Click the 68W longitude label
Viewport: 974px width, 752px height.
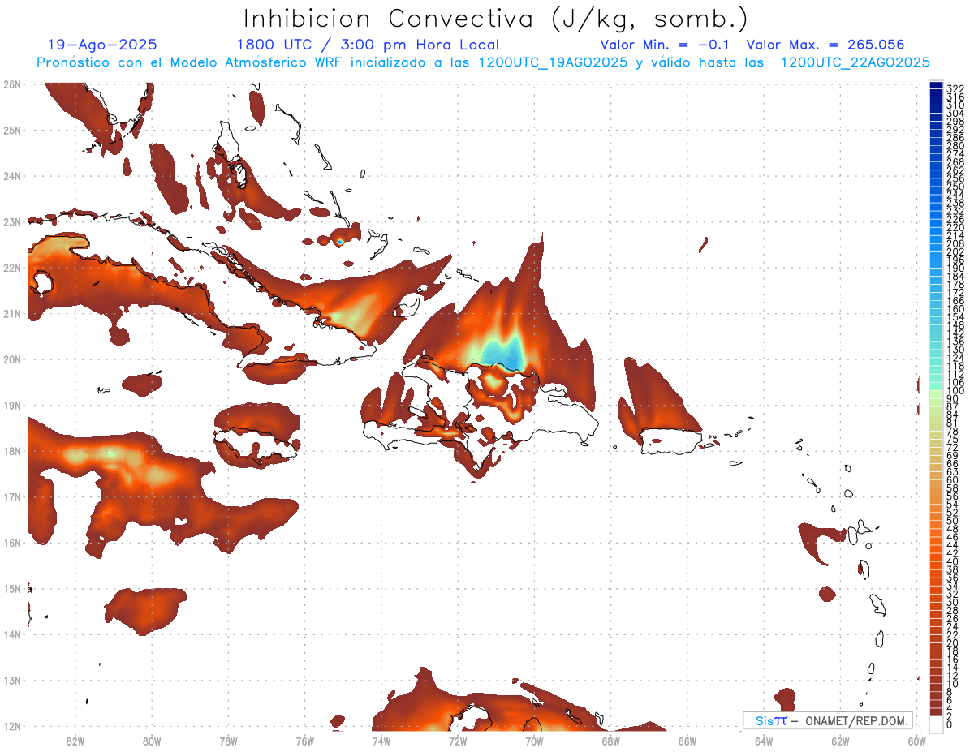(x=611, y=741)
